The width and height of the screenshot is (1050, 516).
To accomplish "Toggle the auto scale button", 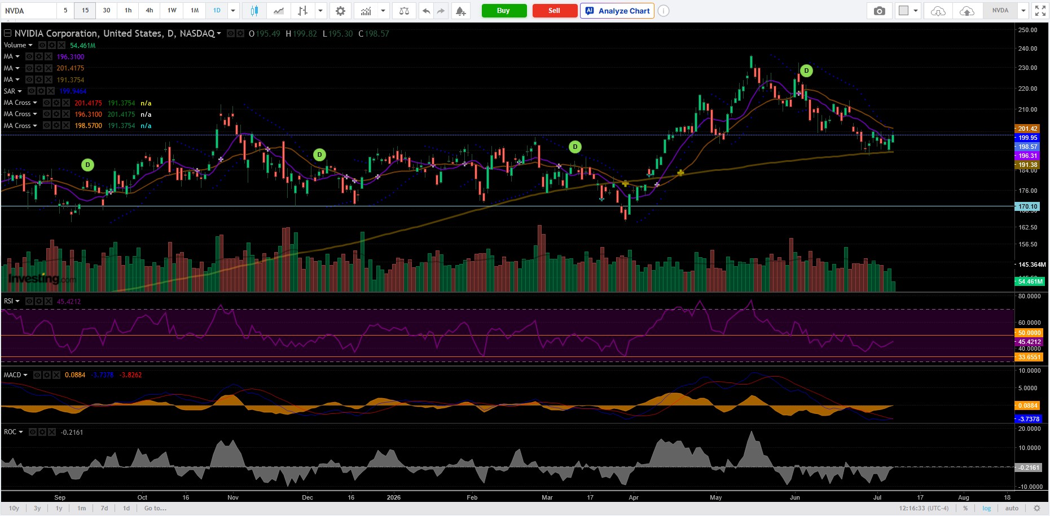I will click(x=1012, y=508).
